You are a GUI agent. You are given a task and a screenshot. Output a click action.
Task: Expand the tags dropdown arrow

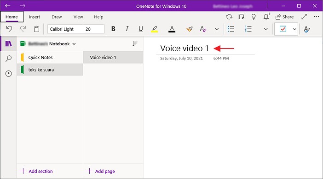click(294, 29)
